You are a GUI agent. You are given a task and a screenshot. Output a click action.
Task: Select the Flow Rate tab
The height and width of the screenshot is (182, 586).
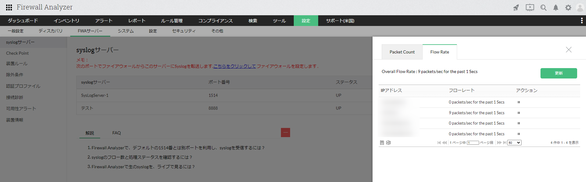point(440,52)
